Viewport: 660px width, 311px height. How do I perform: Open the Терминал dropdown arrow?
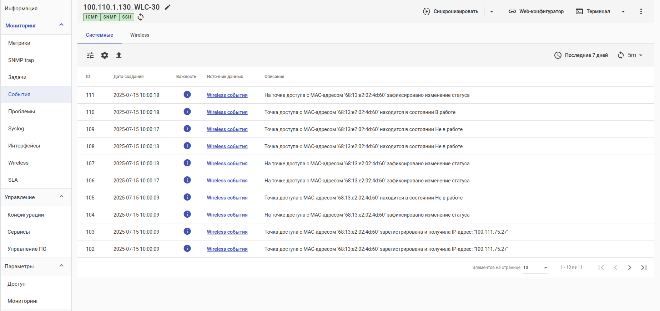click(623, 11)
